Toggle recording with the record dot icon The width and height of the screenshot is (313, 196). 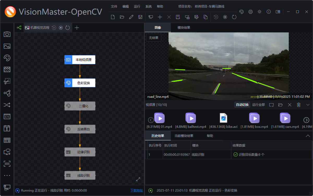click(225, 17)
